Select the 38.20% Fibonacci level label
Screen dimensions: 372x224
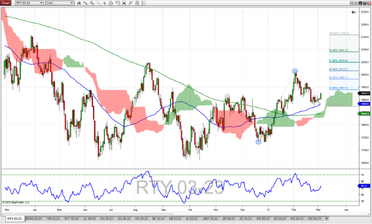[338, 77]
